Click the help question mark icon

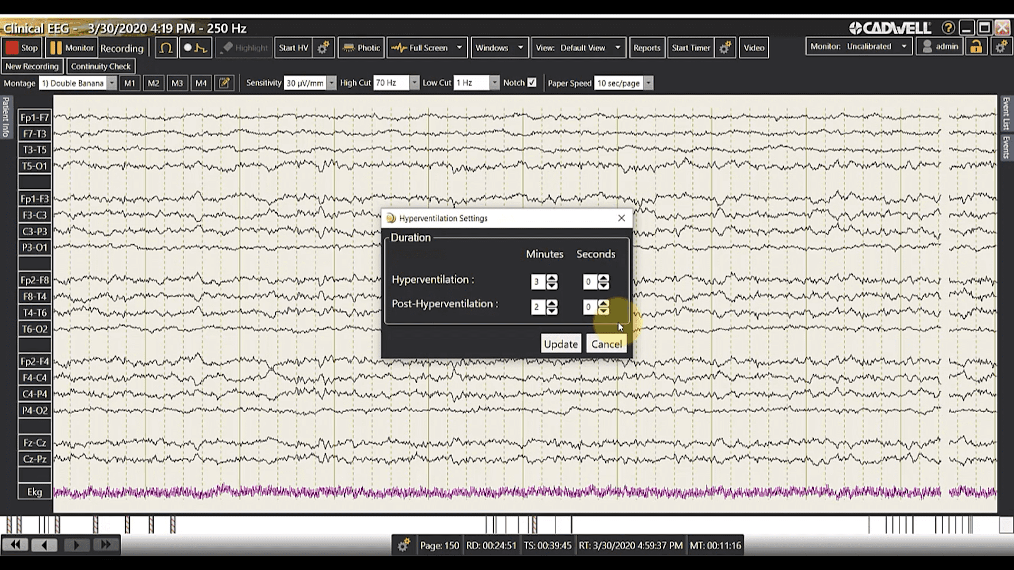[948, 28]
